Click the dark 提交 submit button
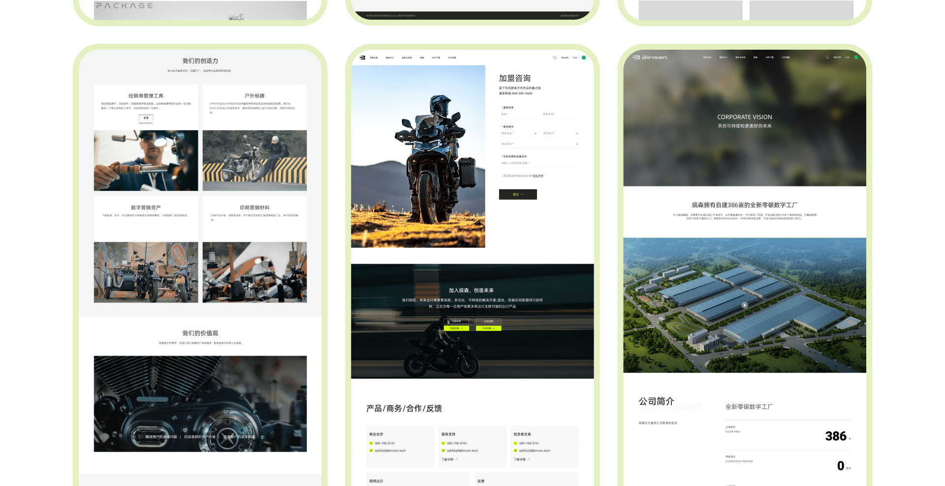This screenshot has height=486, width=945. click(x=518, y=194)
